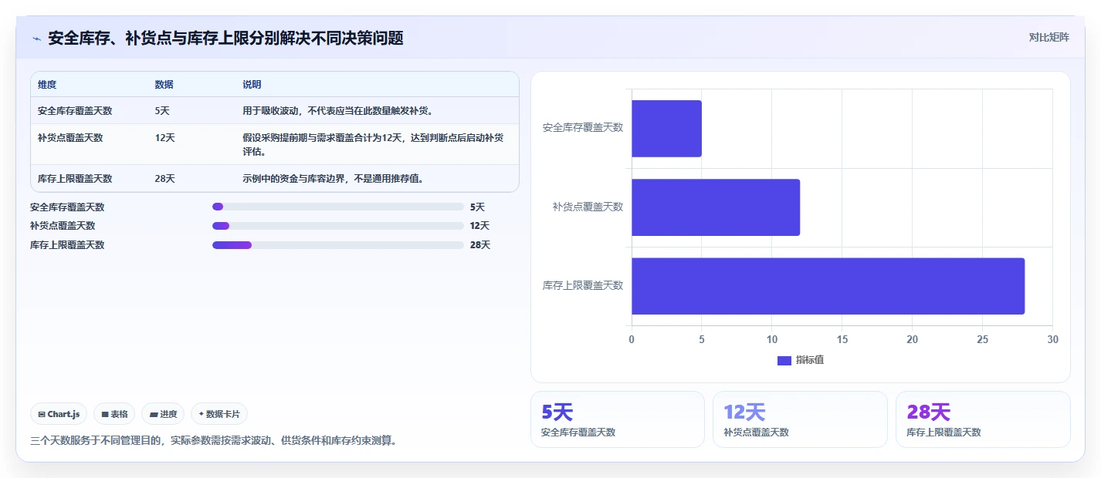Click the x-axis tick label 25
Screen dimensions: 1101x478
[x=982, y=340]
